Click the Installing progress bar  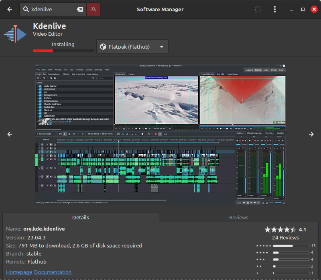(x=63, y=51)
